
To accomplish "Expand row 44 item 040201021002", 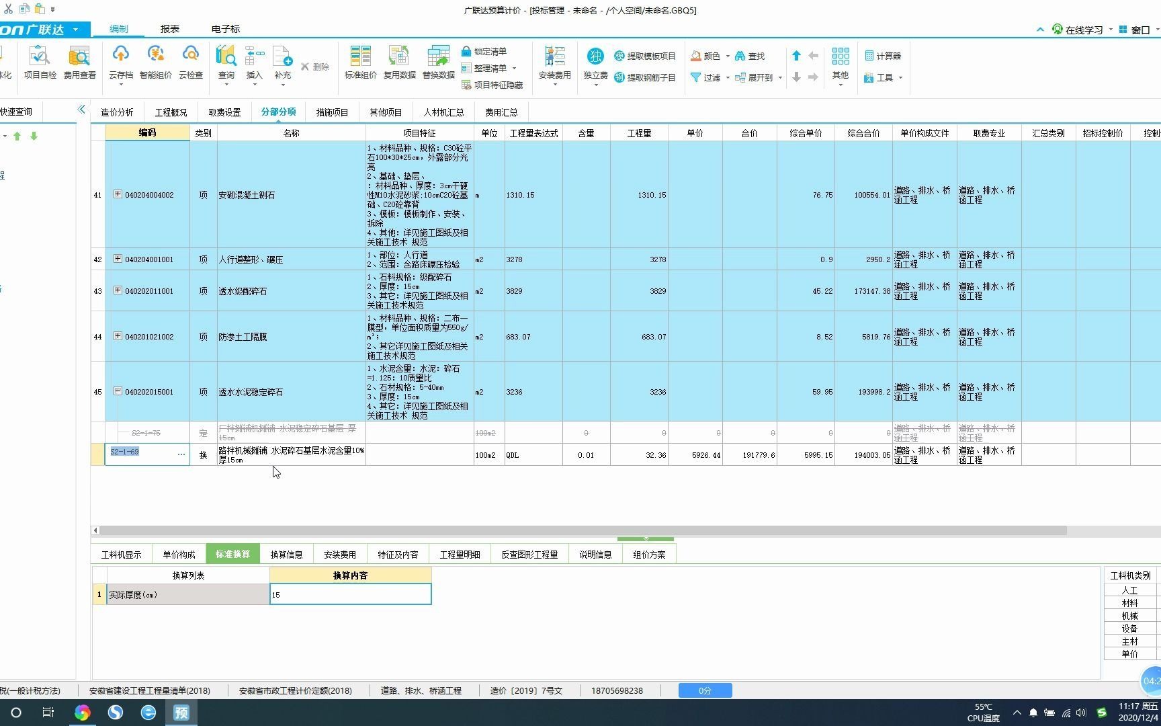I will (118, 336).
